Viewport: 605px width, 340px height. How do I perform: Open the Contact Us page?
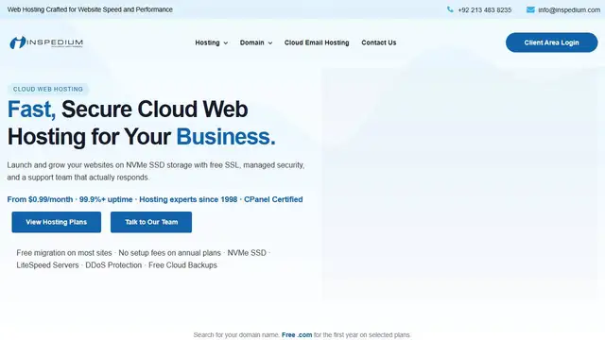[378, 42]
